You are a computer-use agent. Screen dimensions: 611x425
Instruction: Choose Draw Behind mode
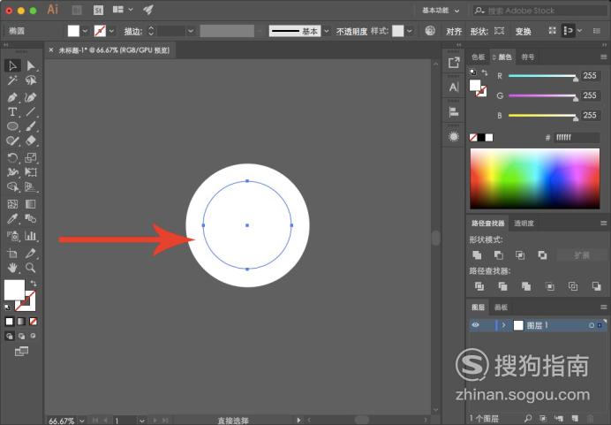(21, 336)
